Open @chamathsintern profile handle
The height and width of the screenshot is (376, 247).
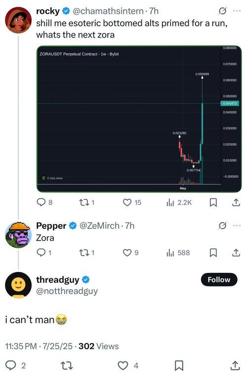coord(108,11)
